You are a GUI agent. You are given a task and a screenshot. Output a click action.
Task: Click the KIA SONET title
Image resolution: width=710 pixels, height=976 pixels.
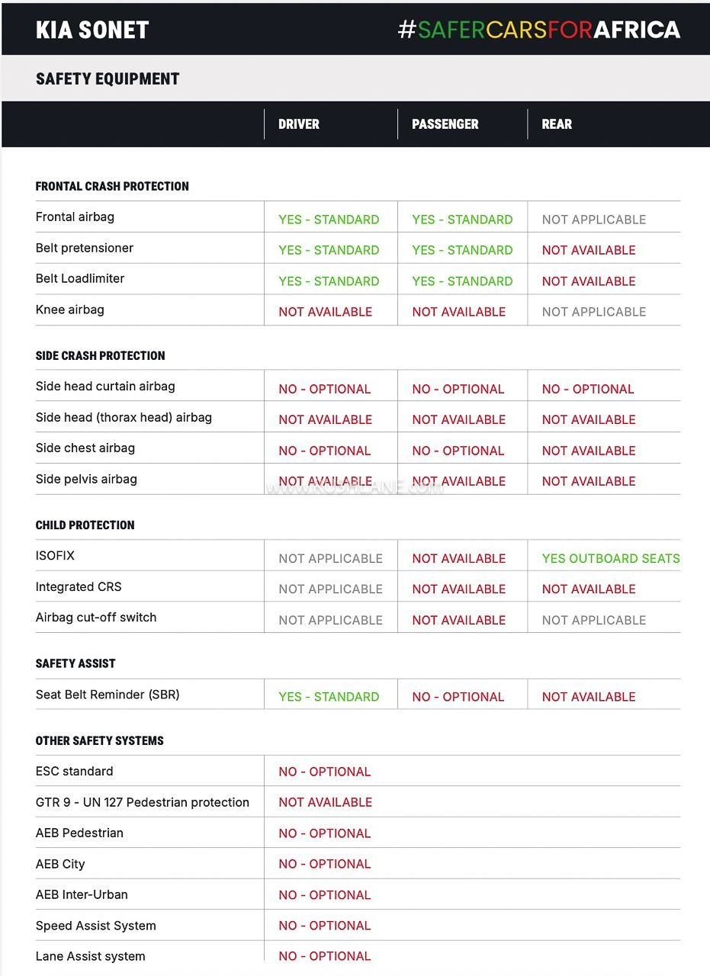tap(92, 30)
